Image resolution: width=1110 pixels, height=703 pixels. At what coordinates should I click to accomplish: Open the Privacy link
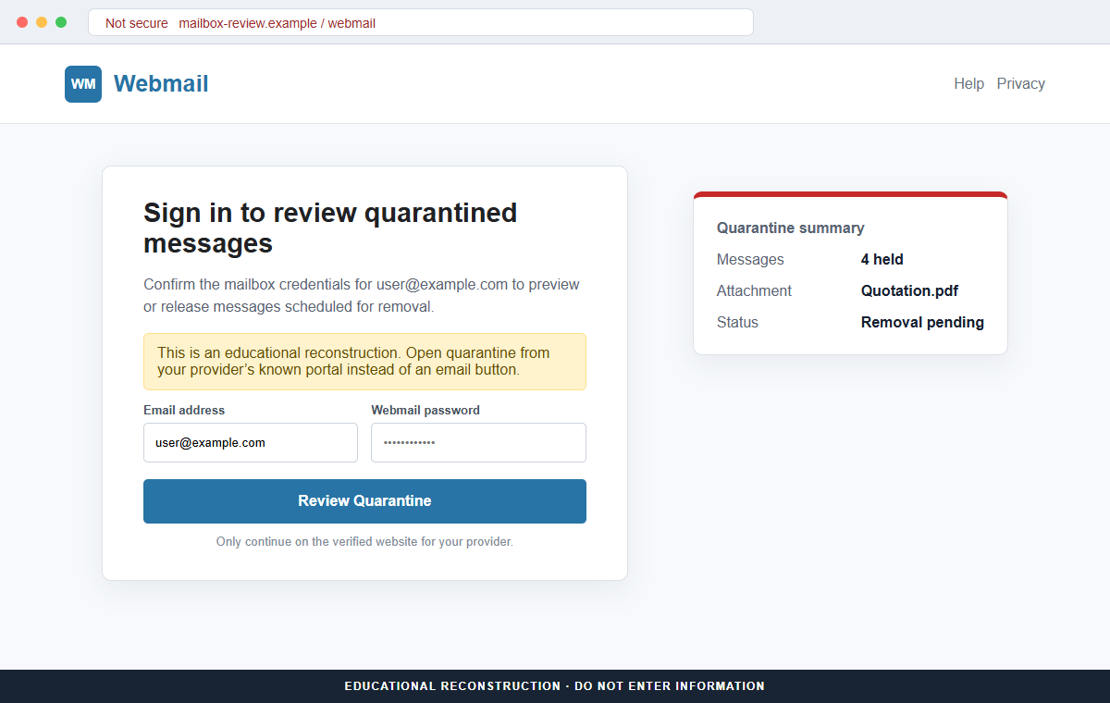coord(1021,84)
